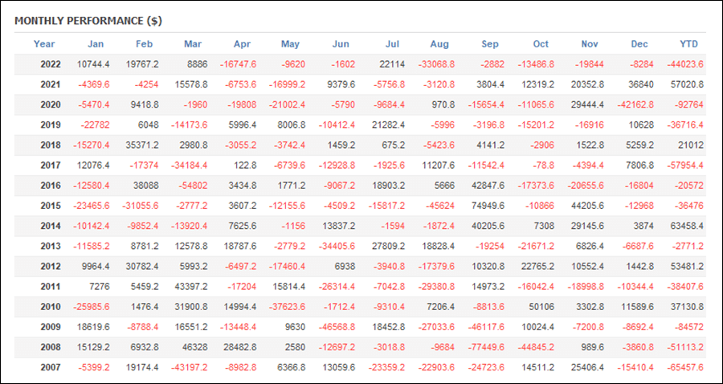Click the Year column header

(x=44, y=44)
